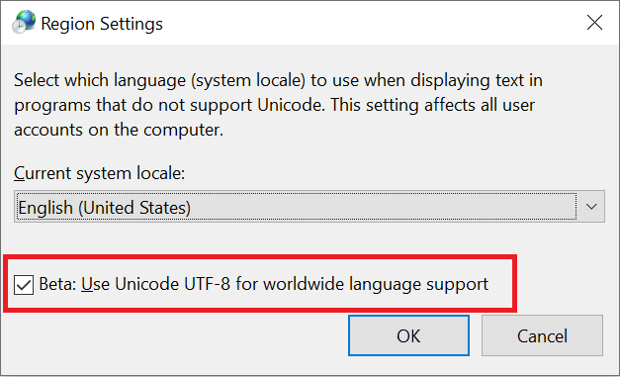Click the Region Settings globe icon
620x377 pixels.
[x=24, y=22]
